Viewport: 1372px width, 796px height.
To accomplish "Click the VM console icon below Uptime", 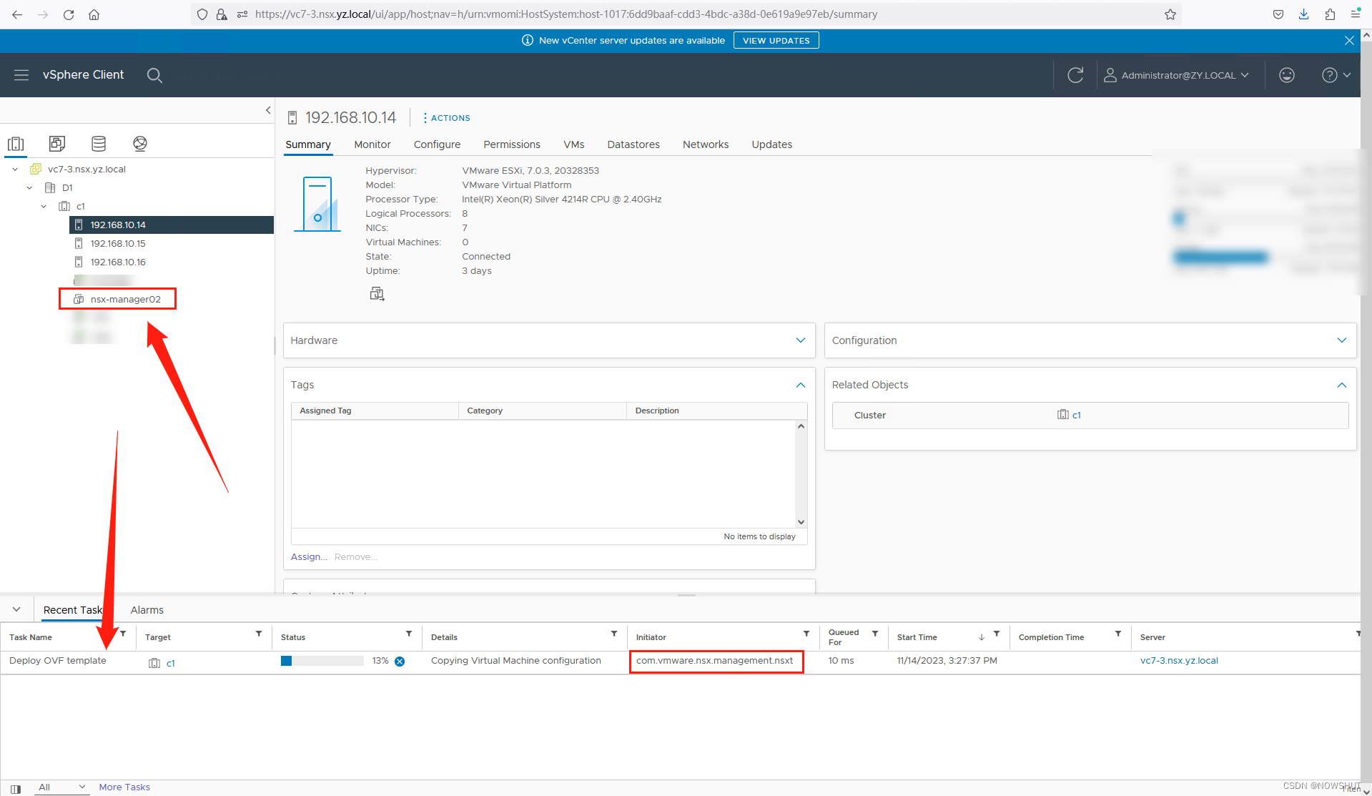I will 377,294.
